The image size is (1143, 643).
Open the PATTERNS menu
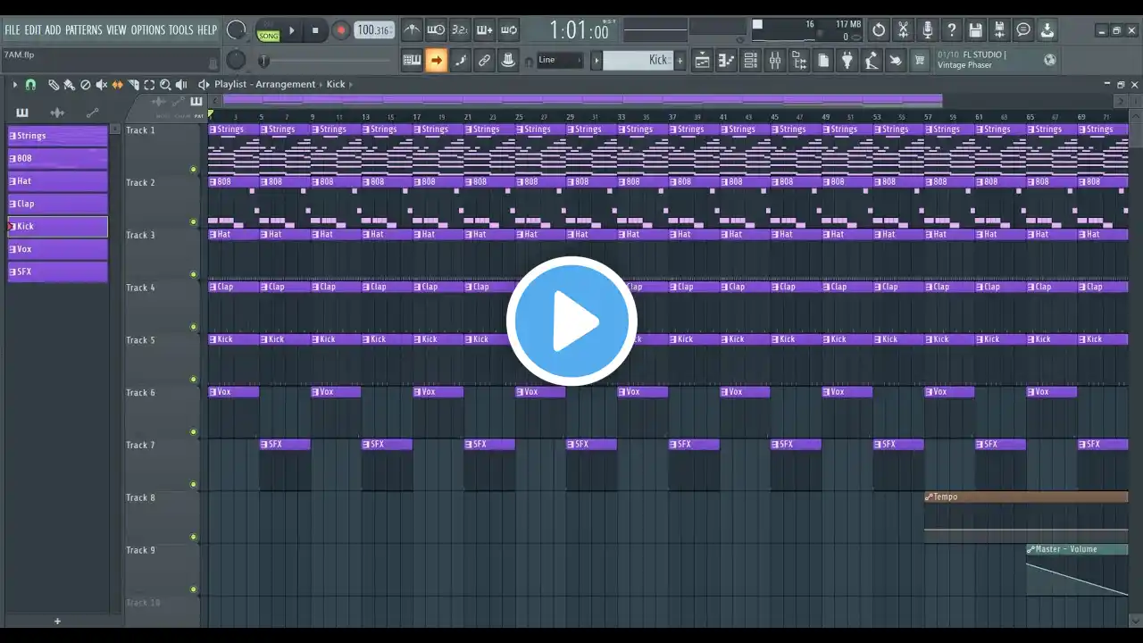tap(83, 30)
